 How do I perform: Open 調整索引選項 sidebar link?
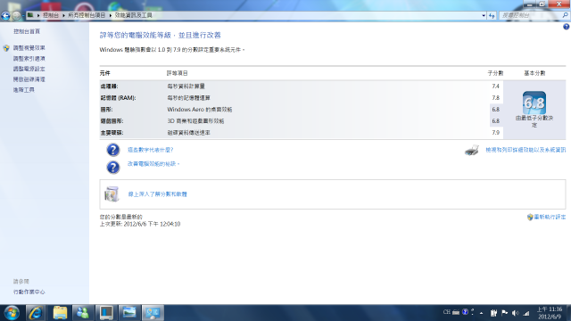(x=29, y=59)
